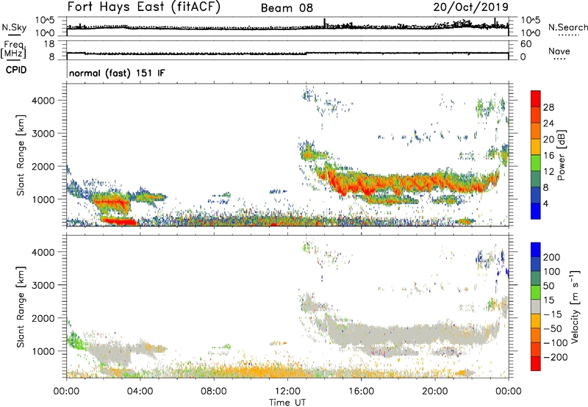Screen dimensions: 588x407
Task: Click the noise spike near 14:00 in N.Sky
Action: 325,23
